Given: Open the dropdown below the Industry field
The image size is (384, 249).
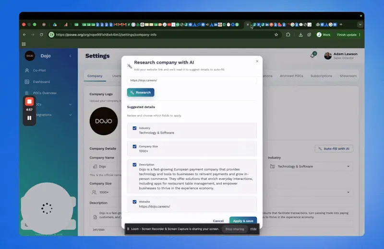Looking at the screenshot, I should (310, 192).
